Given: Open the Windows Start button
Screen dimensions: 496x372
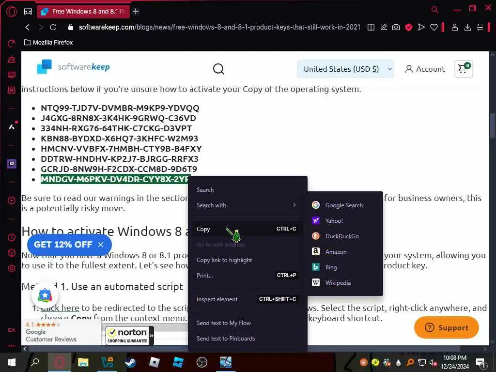Looking at the screenshot, I should [x=12, y=362].
